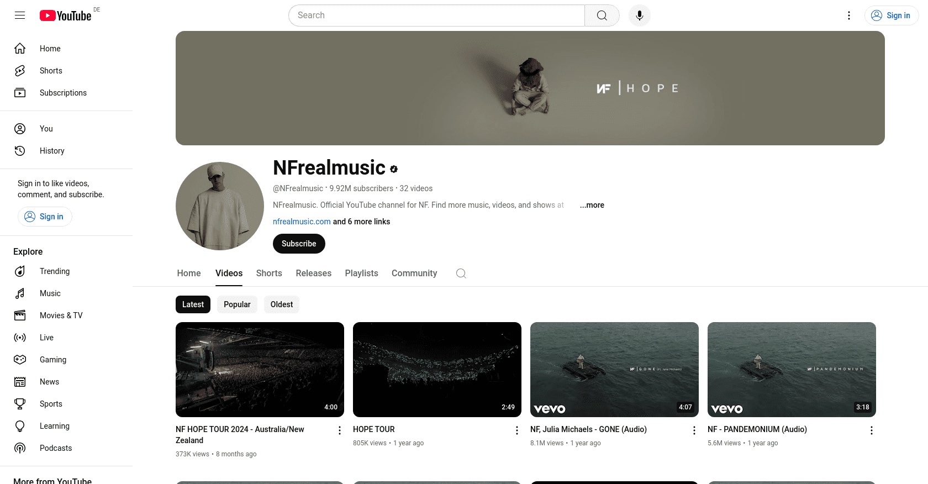Open the nfrealmusic.com link
The height and width of the screenshot is (484, 928).
point(302,222)
